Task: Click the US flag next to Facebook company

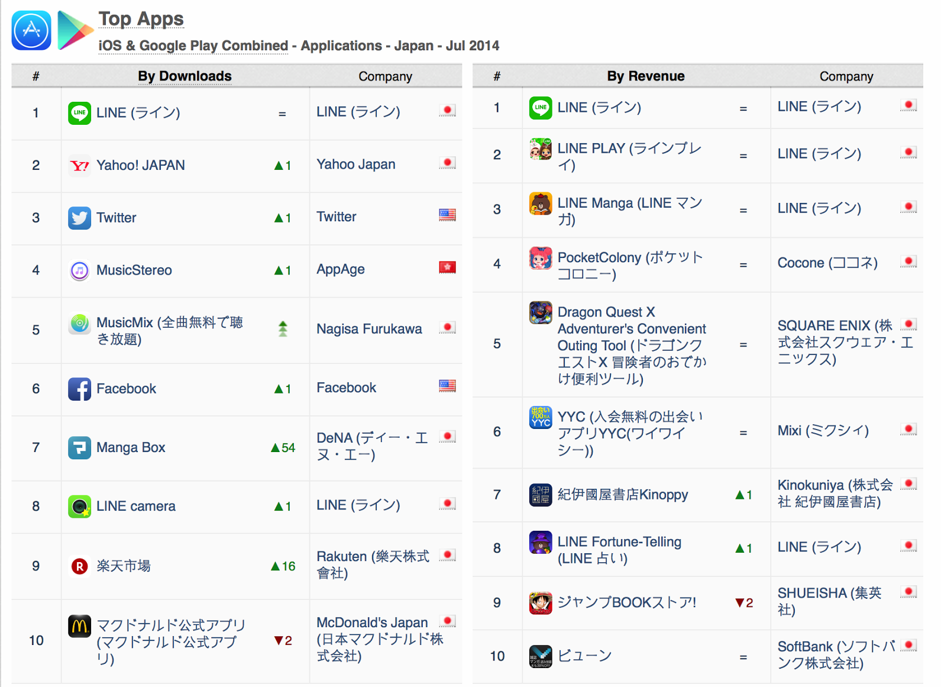Action: (447, 386)
